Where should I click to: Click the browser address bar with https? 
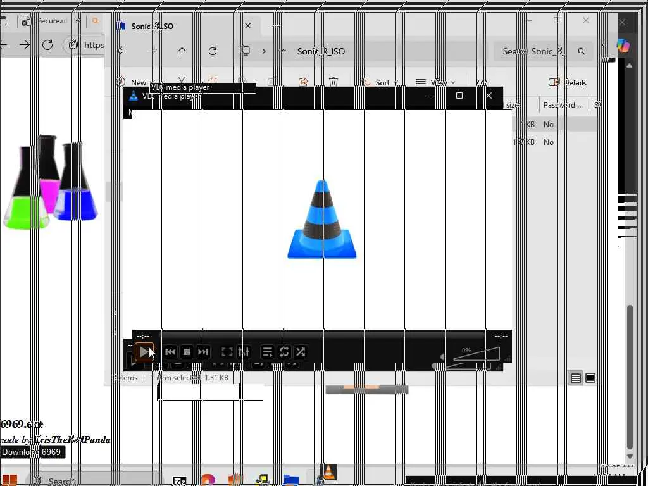point(84,45)
